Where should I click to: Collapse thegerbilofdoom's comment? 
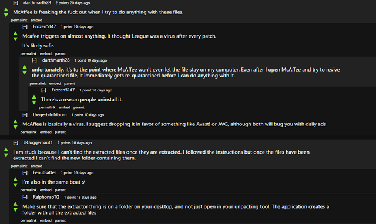25,115
